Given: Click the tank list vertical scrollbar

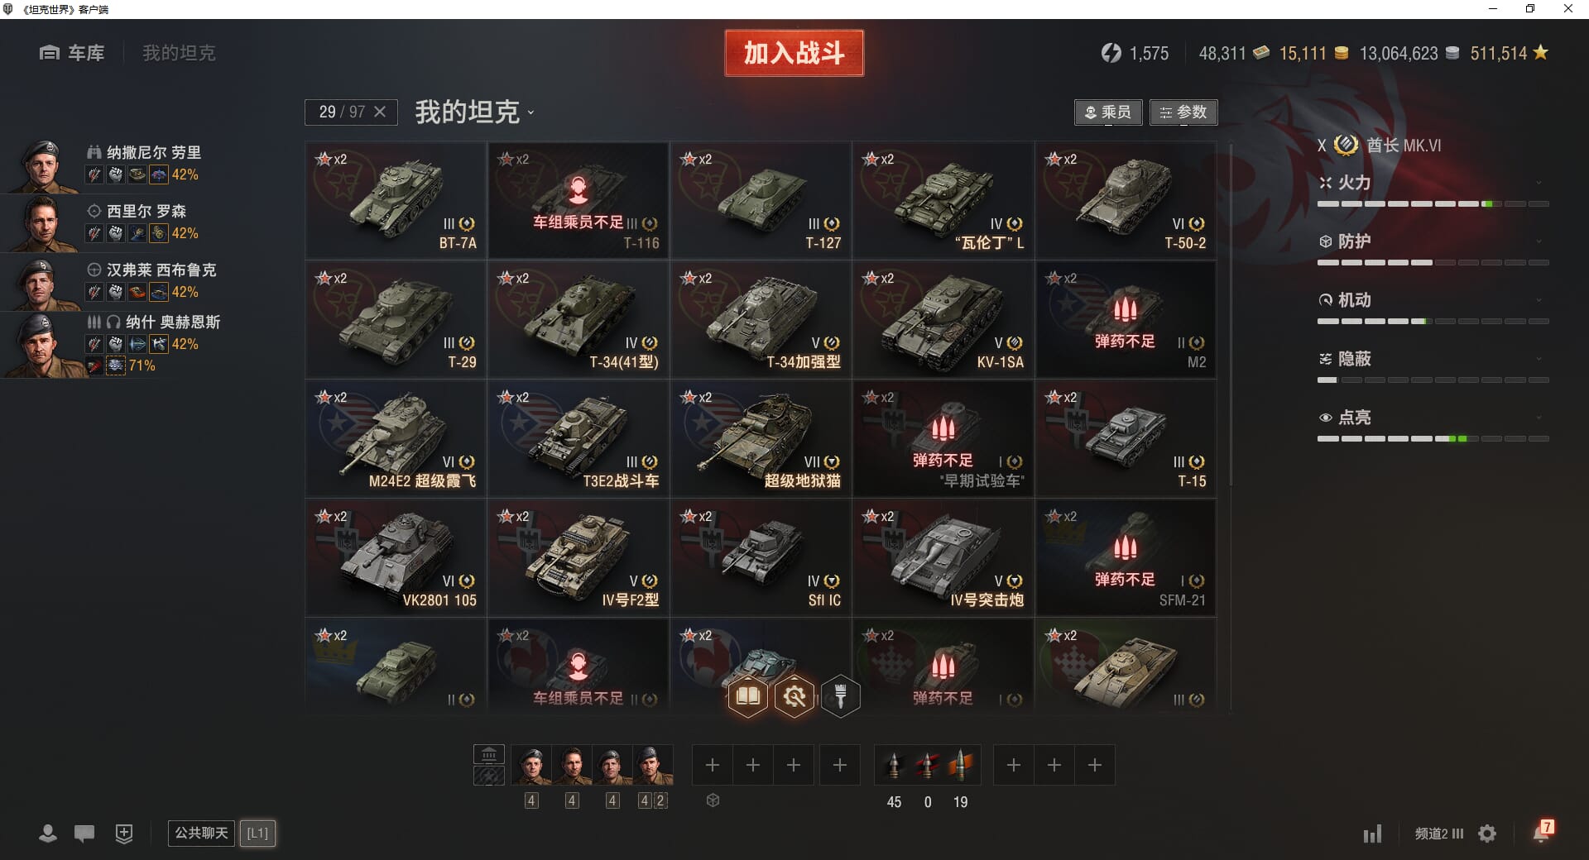Looking at the screenshot, I should [x=1231, y=314].
